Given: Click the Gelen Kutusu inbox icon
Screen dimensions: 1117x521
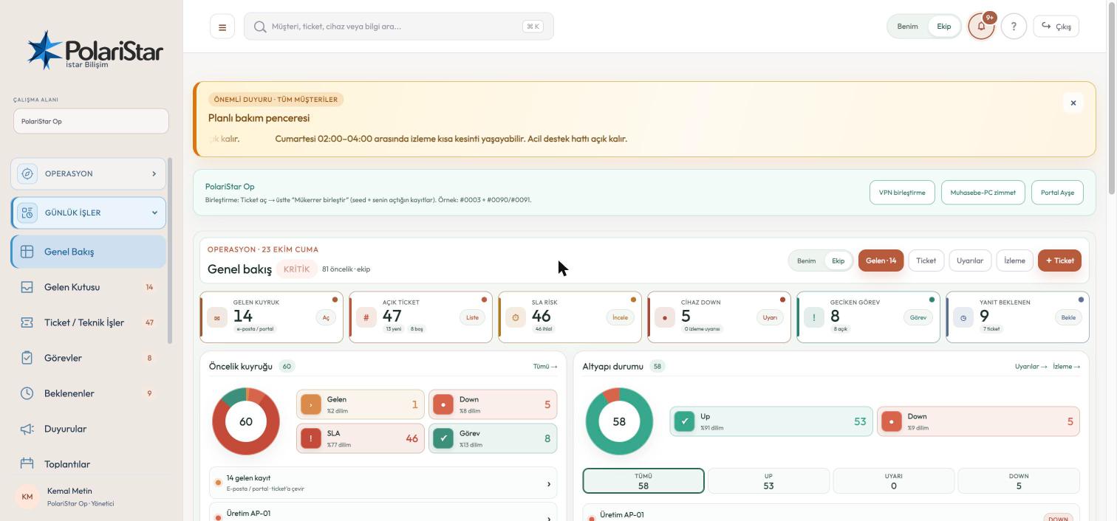Looking at the screenshot, I should tap(27, 287).
